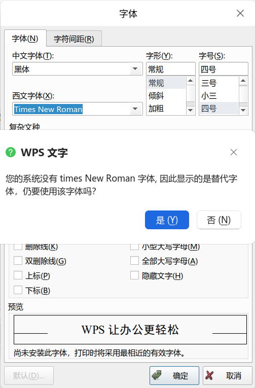Click the up arrow in the 字形 list
The image size is (255, 388).
[190, 81]
